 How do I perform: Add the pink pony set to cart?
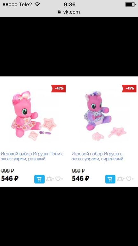(39, 179)
